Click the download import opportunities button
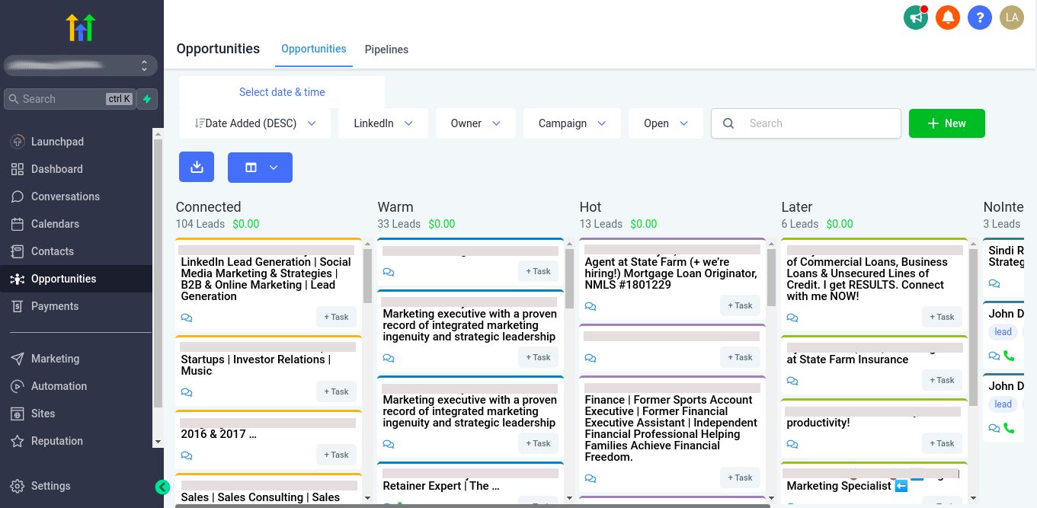Image resolution: width=1037 pixels, height=508 pixels. tap(197, 168)
